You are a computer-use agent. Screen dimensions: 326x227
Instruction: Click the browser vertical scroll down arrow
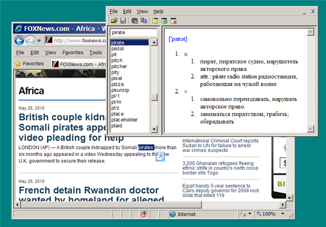(289, 197)
